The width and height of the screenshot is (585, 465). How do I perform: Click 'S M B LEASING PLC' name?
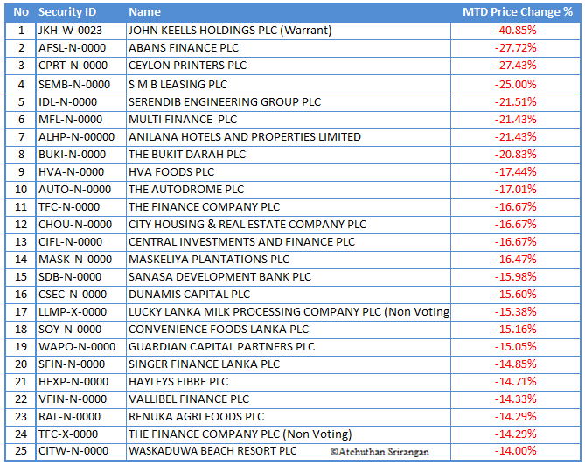click(x=178, y=84)
